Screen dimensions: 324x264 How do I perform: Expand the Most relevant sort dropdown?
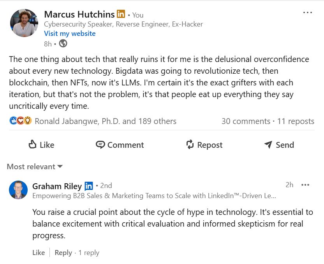pos(35,167)
